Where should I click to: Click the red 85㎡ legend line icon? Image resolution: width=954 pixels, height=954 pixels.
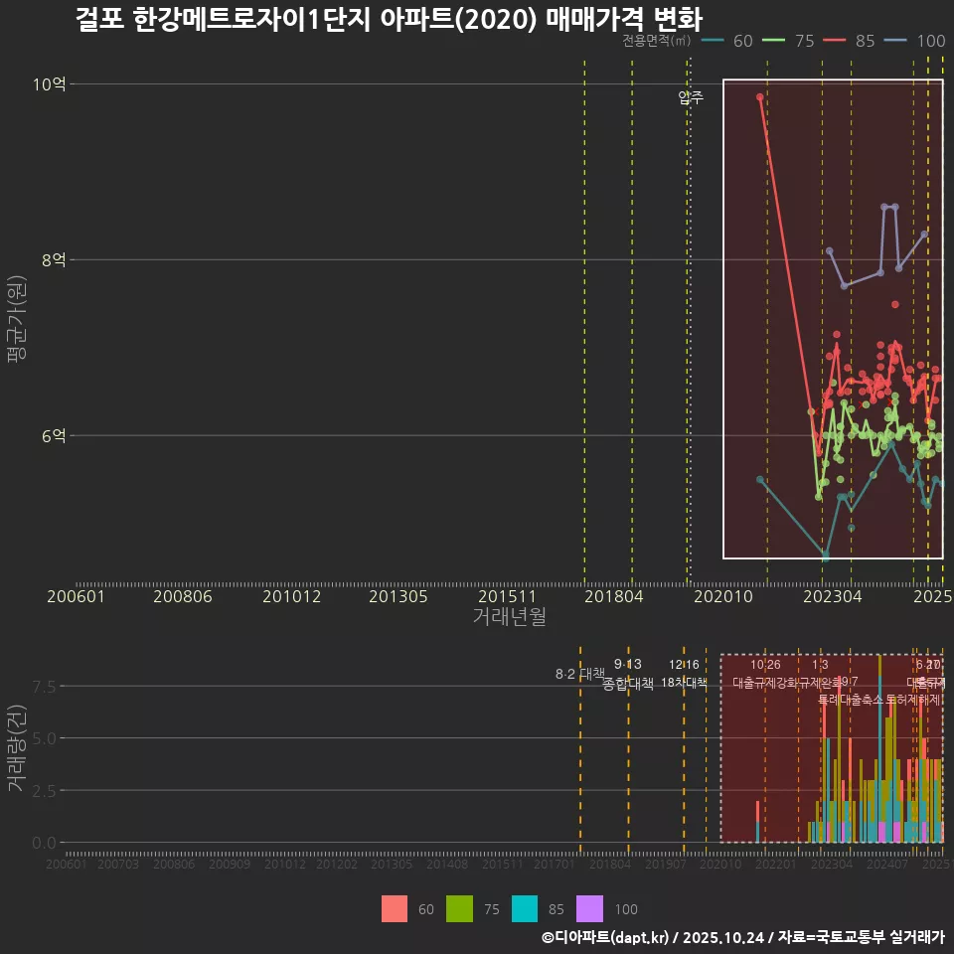point(833,42)
